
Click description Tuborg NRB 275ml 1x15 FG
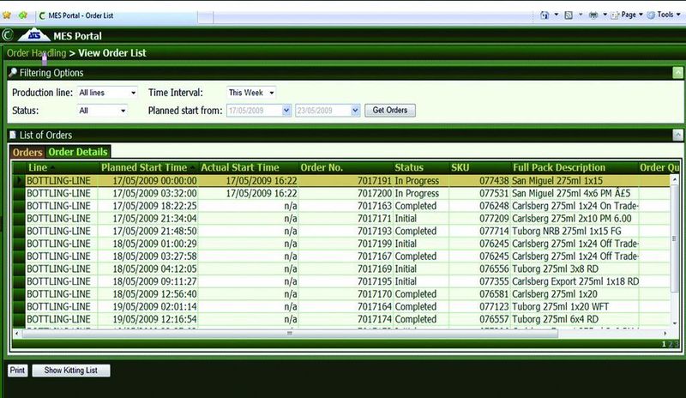567,232
